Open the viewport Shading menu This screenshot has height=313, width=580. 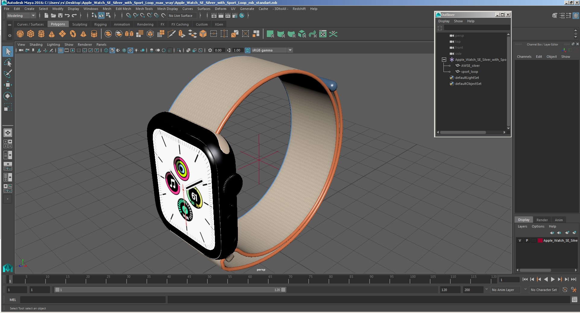(36, 45)
